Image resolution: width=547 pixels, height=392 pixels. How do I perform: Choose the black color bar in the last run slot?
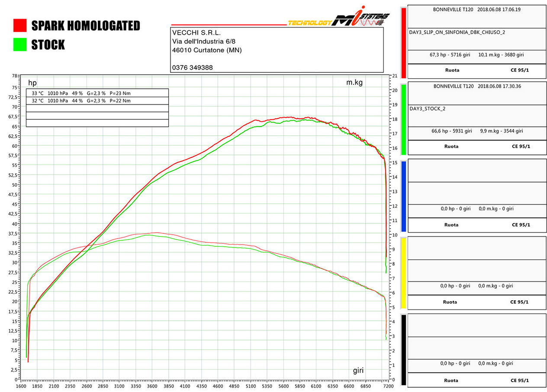[x=403, y=350]
